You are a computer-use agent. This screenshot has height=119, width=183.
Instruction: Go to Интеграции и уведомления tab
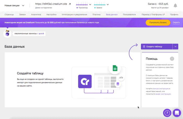click(x=75, y=15)
